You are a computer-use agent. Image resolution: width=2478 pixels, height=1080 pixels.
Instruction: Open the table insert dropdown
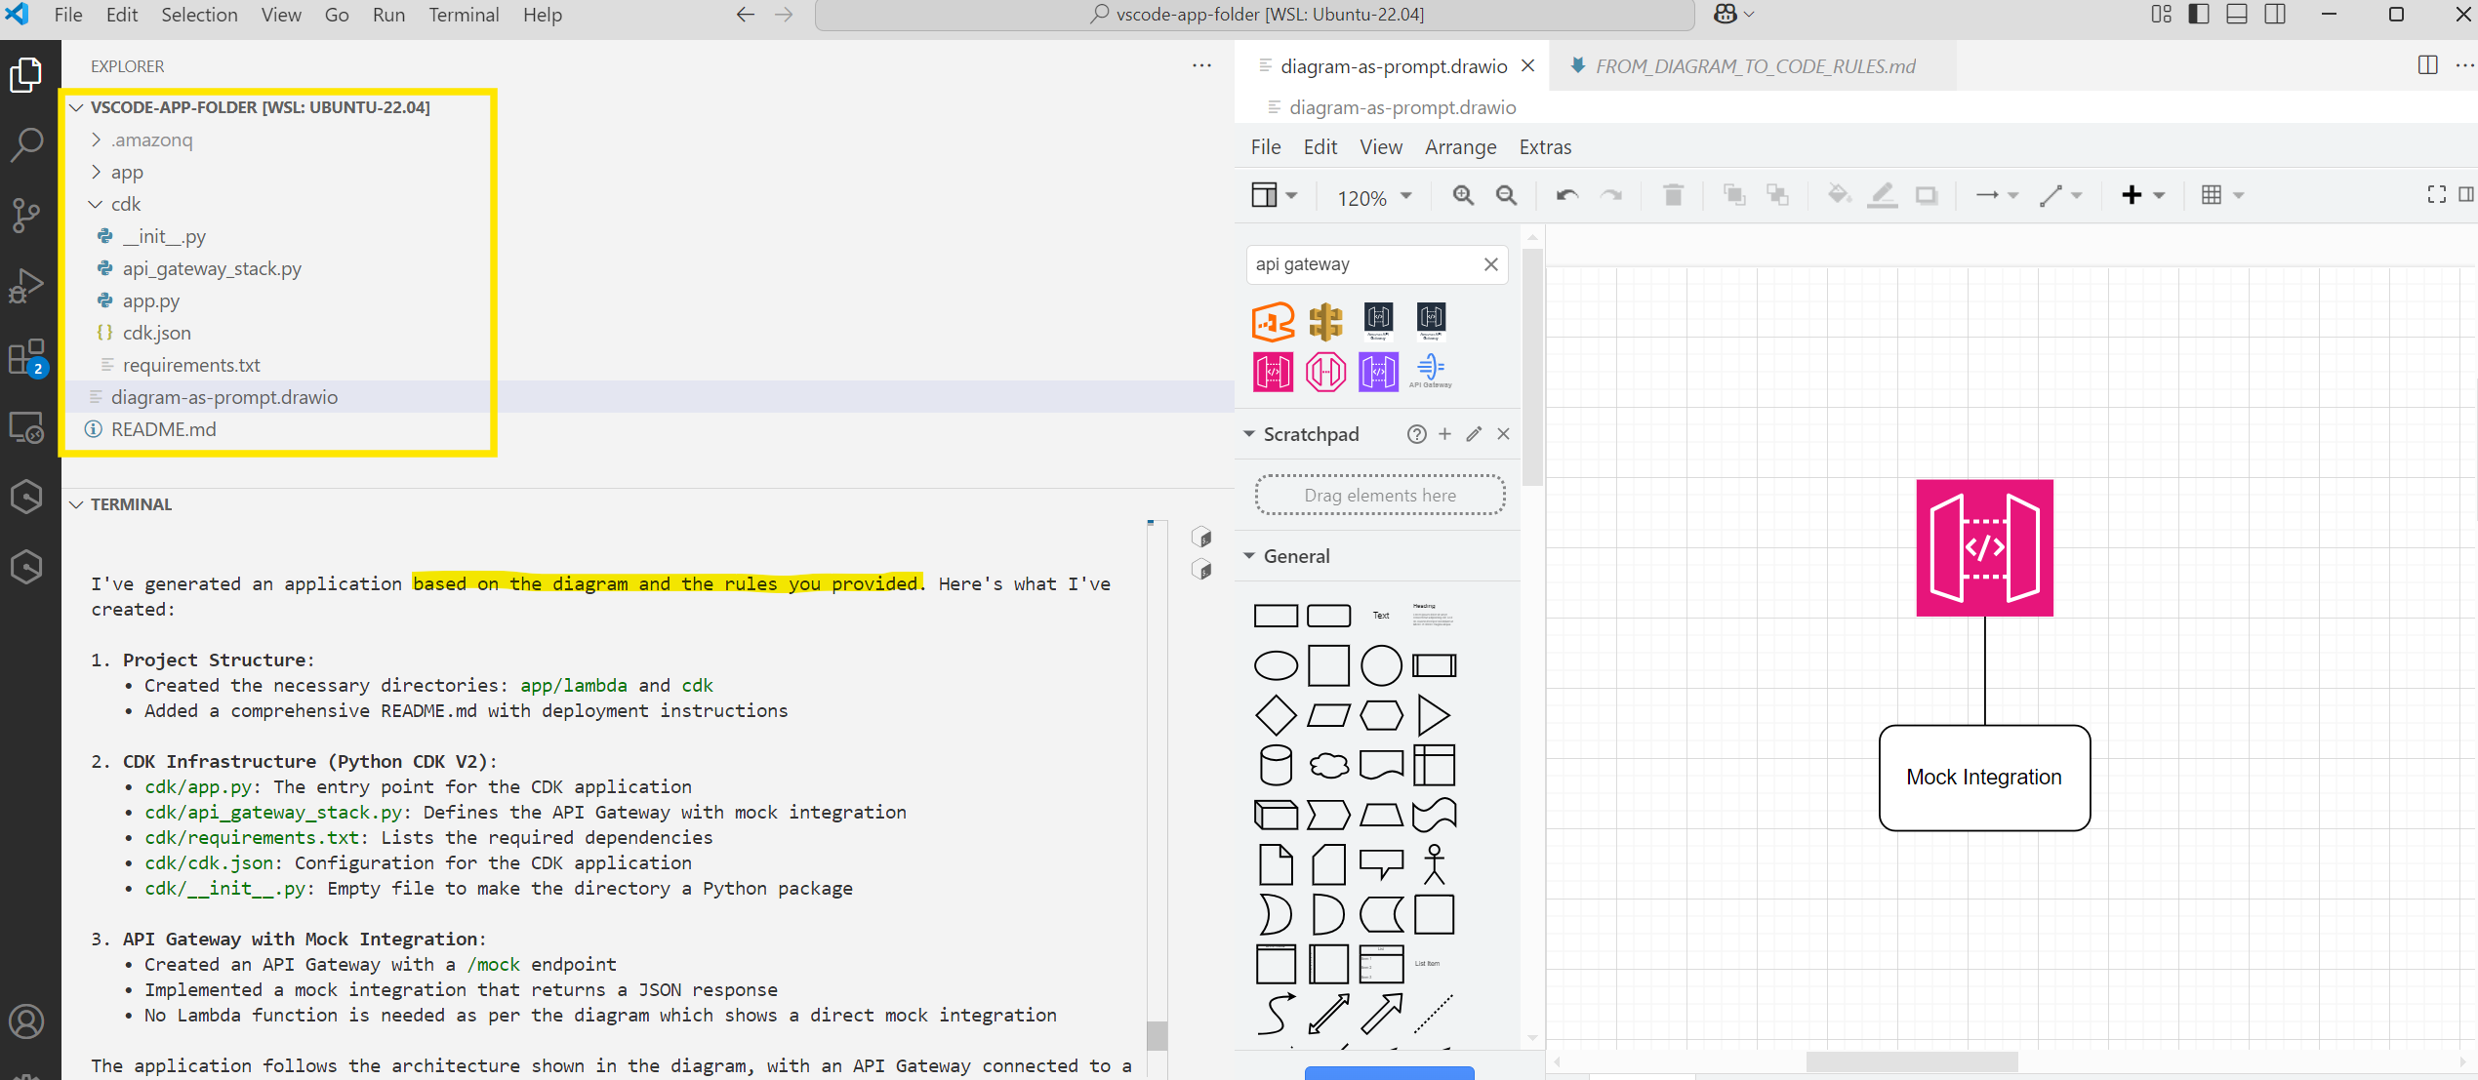tap(2222, 195)
